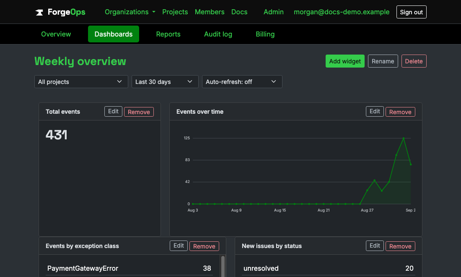Open the Admin section
Image resolution: width=461 pixels, height=277 pixels.
[x=273, y=12]
